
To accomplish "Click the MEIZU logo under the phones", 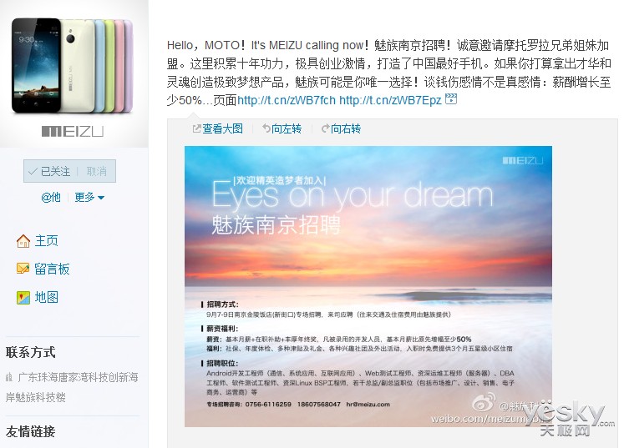I will pyautogui.click(x=73, y=131).
